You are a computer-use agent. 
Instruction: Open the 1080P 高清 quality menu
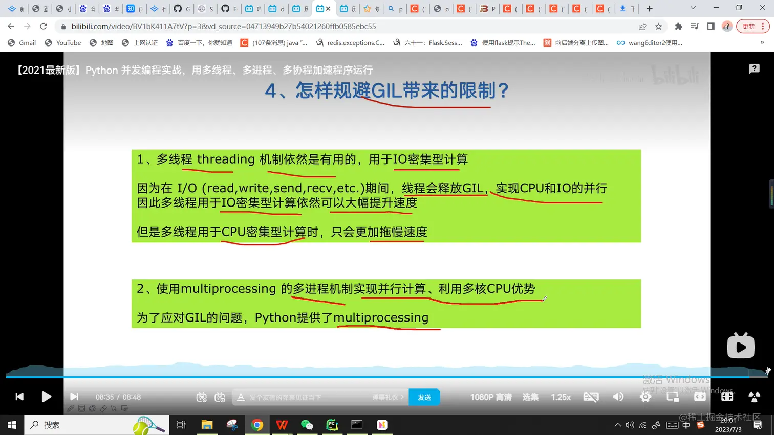491,397
